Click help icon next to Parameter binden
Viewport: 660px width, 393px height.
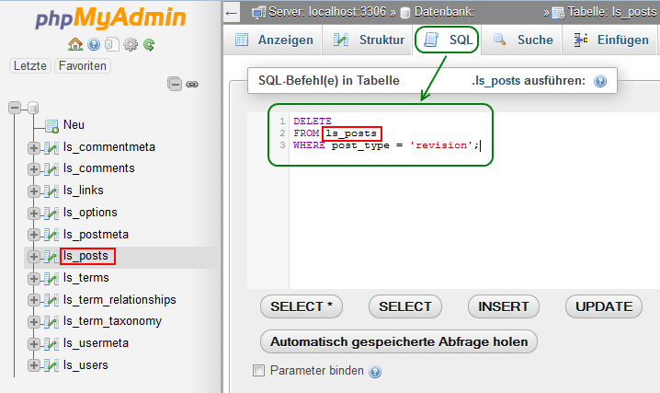pos(375,372)
